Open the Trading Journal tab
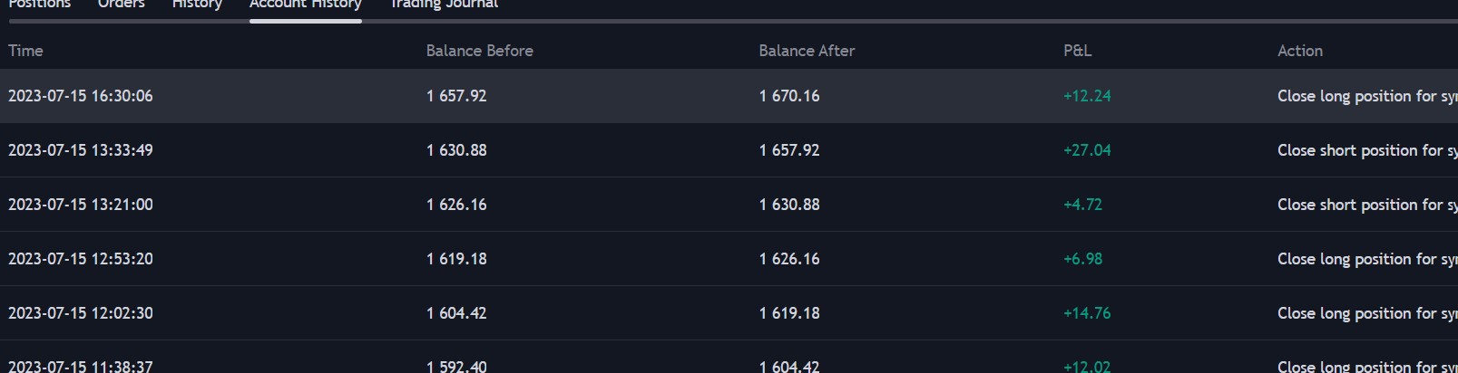Viewport: 1458px width, 373px height. [x=444, y=5]
